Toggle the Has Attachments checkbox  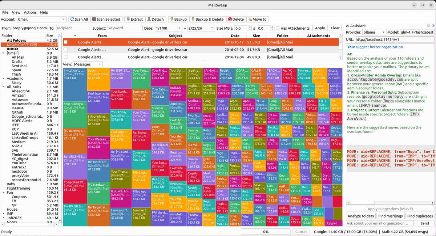coord(278,28)
